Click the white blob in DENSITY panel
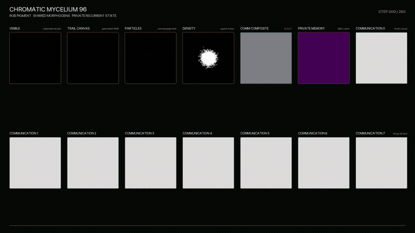 (208, 58)
